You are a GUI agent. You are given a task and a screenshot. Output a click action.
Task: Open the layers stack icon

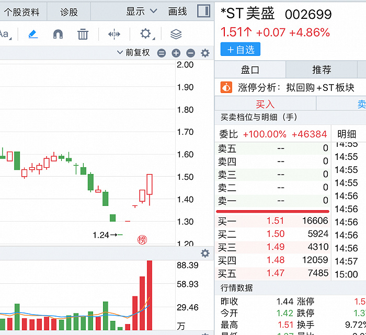176,34
